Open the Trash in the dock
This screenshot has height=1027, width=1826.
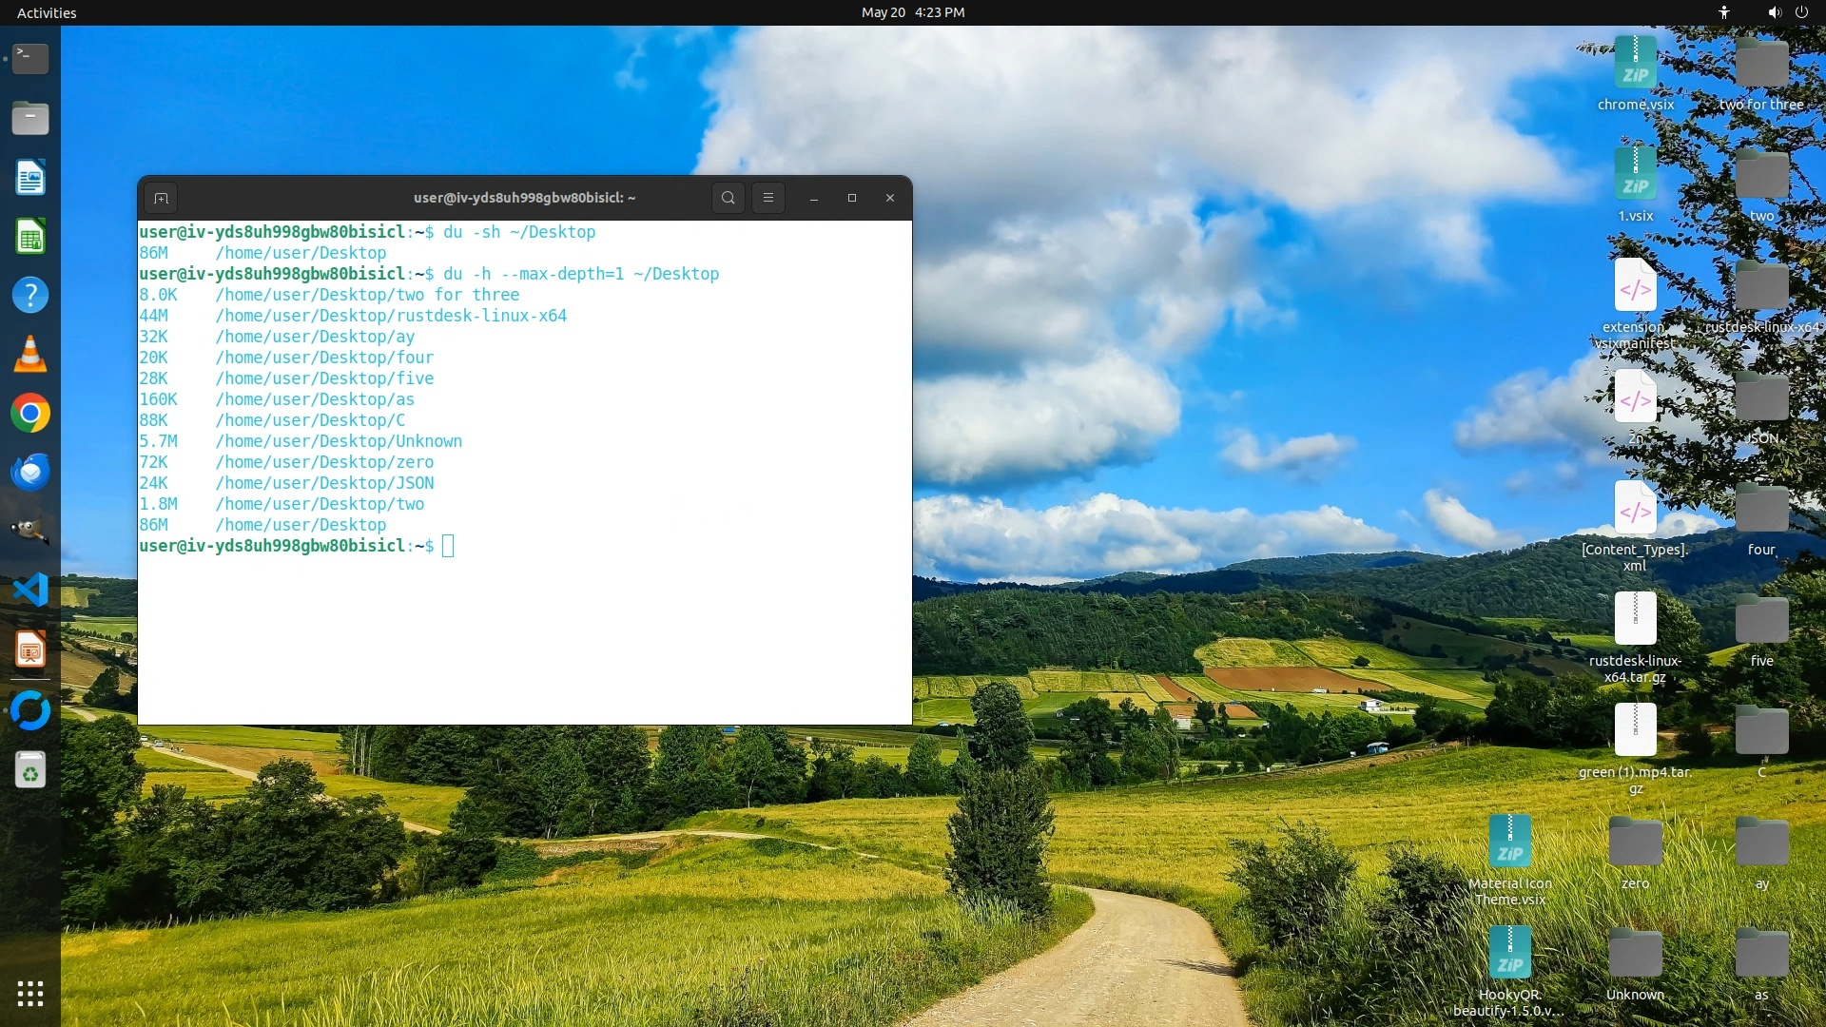coord(30,770)
